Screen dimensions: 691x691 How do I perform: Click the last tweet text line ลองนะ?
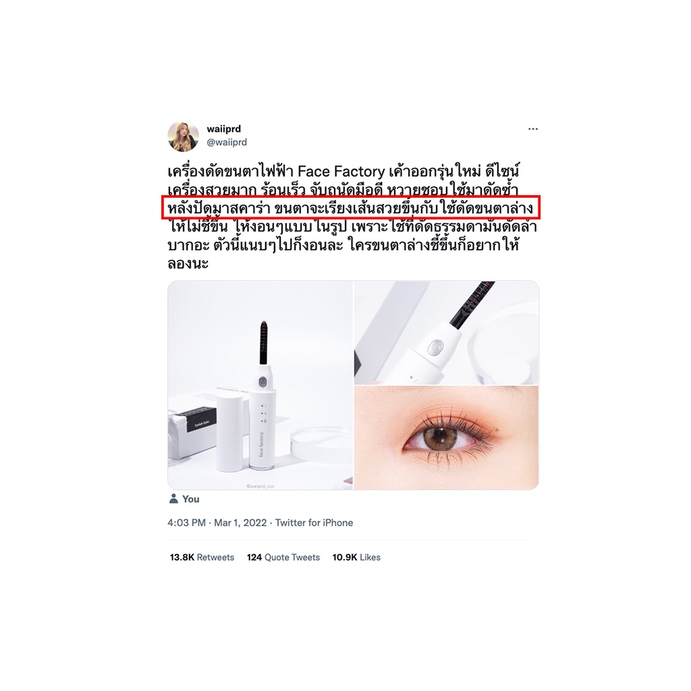pyautogui.click(x=188, y=264)
